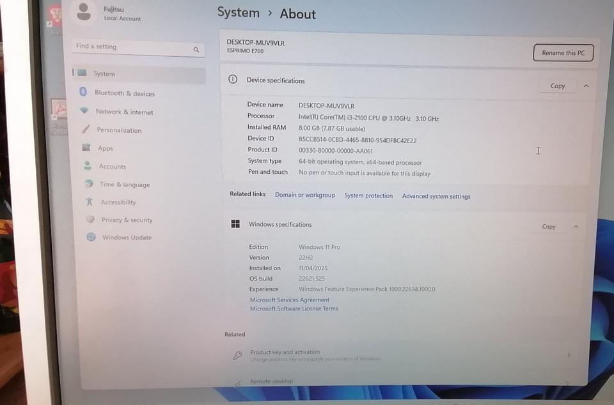Click the Version value 22H2
This screenshot has width=614, height=405.
(306, 257)
